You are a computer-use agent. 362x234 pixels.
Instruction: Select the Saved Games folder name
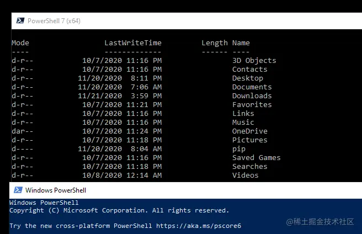[x=257, y=157]
